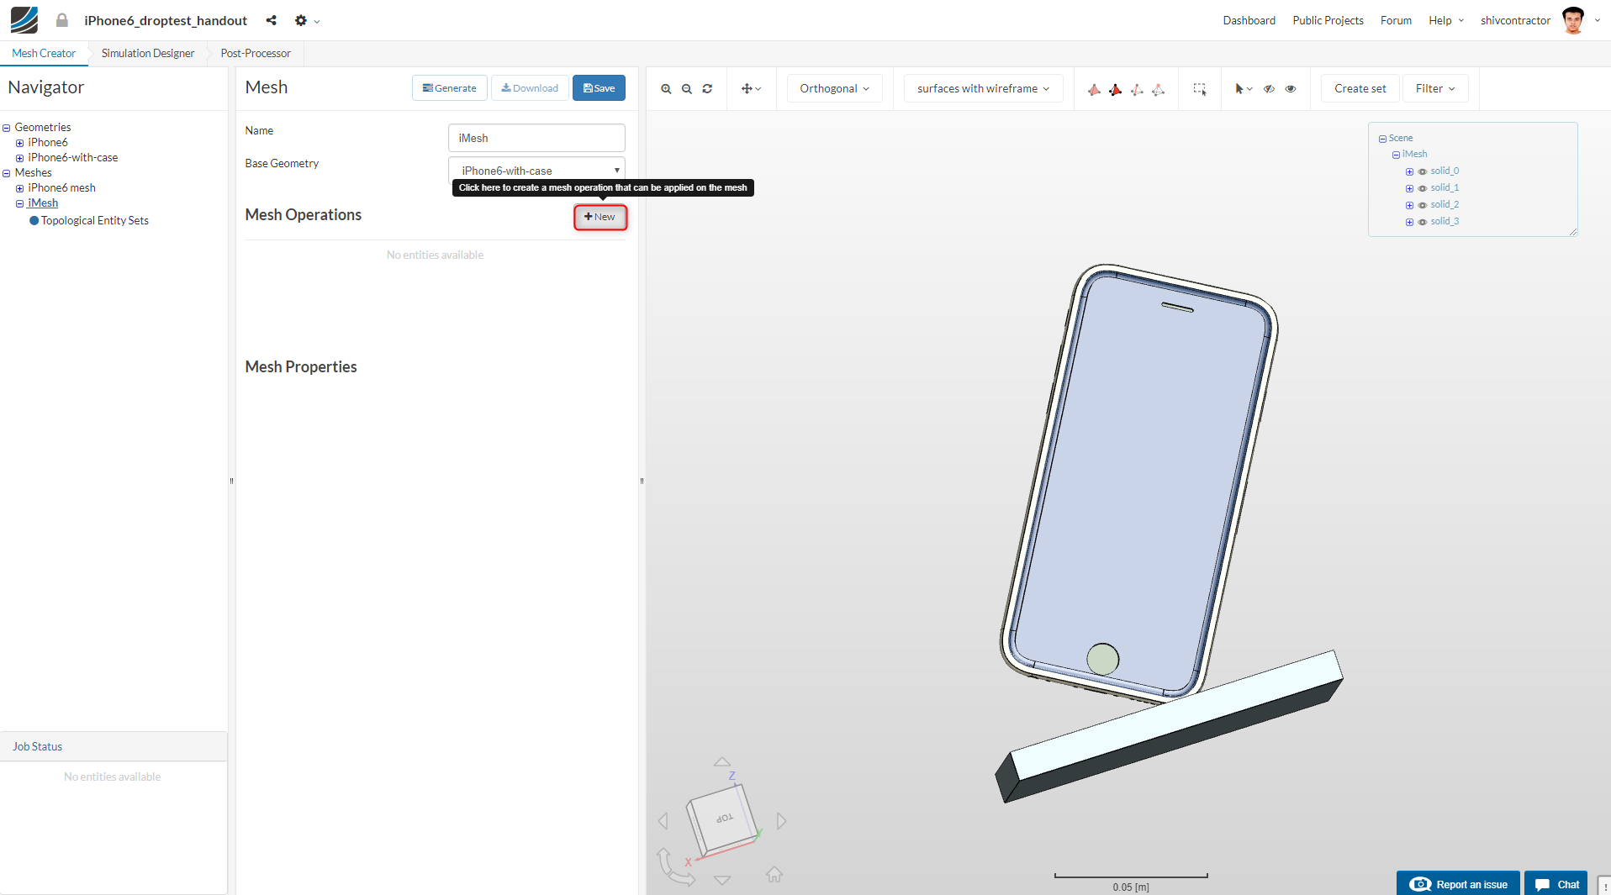Zoom out of the 3D viewer

tap(687, 89)
